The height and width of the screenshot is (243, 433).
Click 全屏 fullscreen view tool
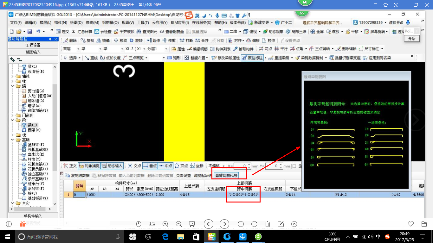click(x=317, y=32)
